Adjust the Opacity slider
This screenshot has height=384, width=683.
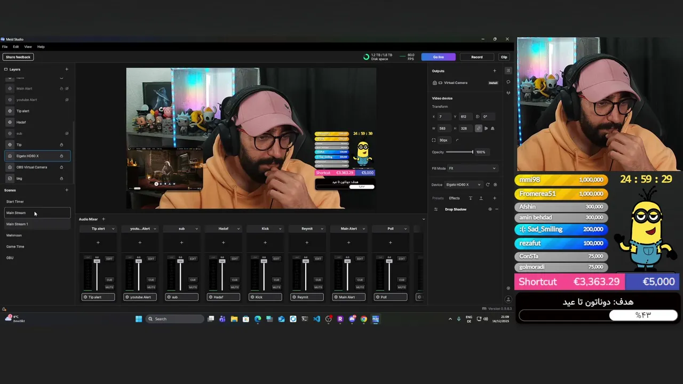459,152
